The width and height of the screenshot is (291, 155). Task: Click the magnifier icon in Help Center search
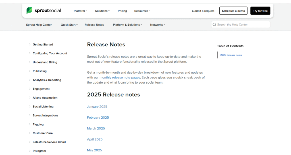(x=214, y=24)
